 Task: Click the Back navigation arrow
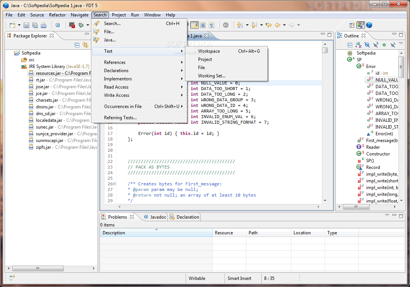(277, 25)
